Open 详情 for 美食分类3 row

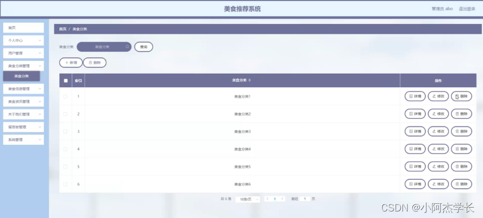(x=415, y=131)
